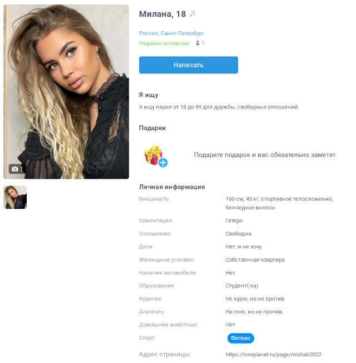Select the Фитнес sport tag

coord(241,339)
